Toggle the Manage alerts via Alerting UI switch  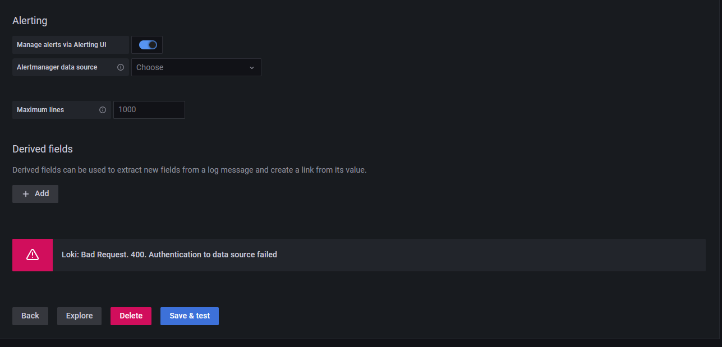click(148, 45)
